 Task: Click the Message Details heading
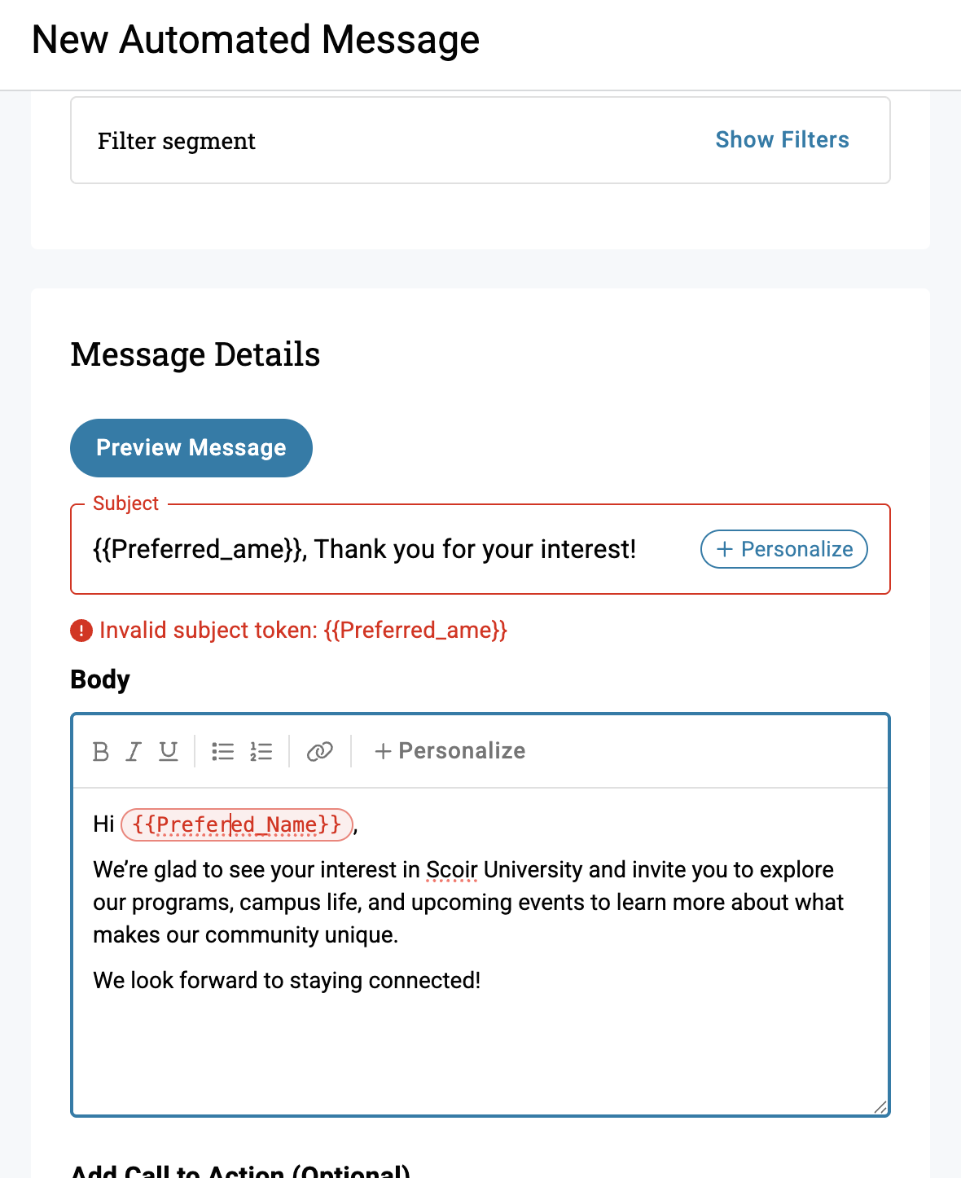coord(195,354)
